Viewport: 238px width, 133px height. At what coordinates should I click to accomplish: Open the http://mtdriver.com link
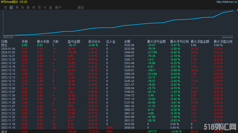click(x=226, y=2)
